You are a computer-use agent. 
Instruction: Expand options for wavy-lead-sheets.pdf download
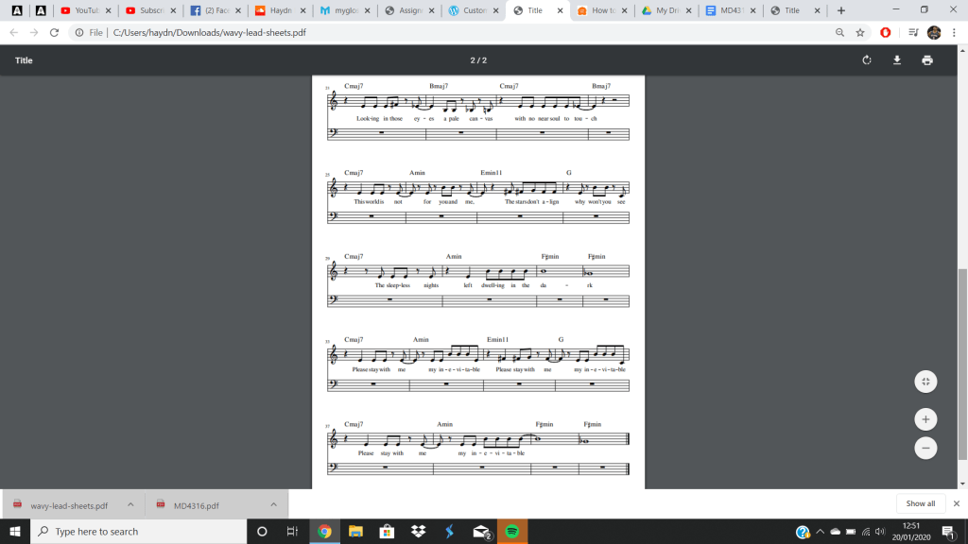[x=130, y=504]
